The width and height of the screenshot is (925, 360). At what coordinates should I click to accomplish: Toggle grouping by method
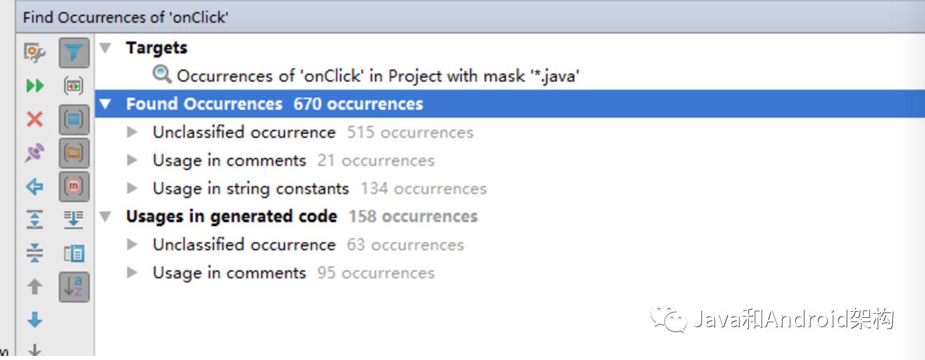click(x=74, y=187)
